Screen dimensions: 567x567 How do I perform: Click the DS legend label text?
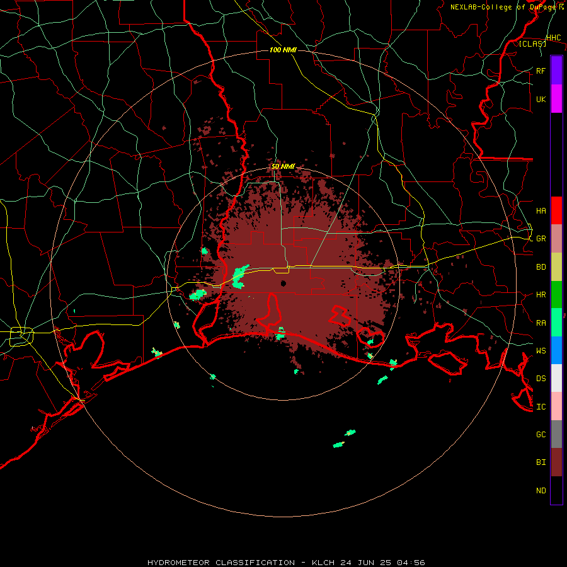point(541,378)
